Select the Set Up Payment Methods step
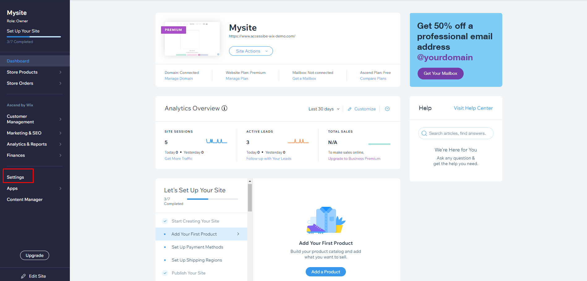587x281 pixels. 197,247
